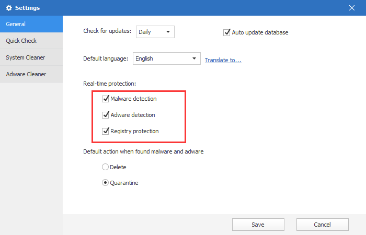This screenshot has width=366, height=235.
Task: Expand the Check for updates dropdown
Action: point(155,32)
